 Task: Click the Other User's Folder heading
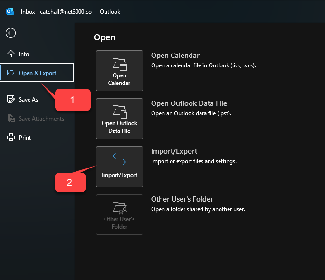pyautogui.click(x=182, y=199)
